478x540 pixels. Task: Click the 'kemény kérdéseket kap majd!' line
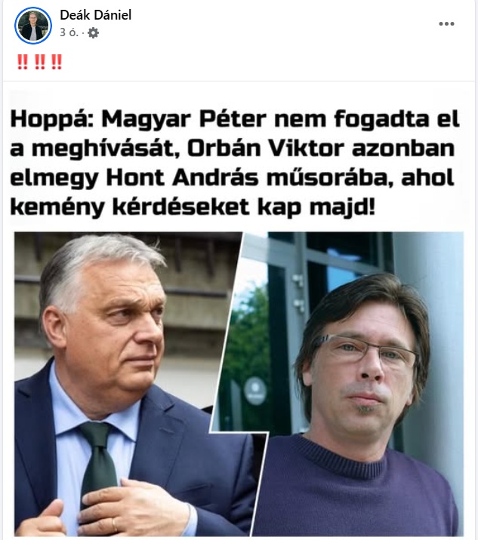[x=193, y=207]
